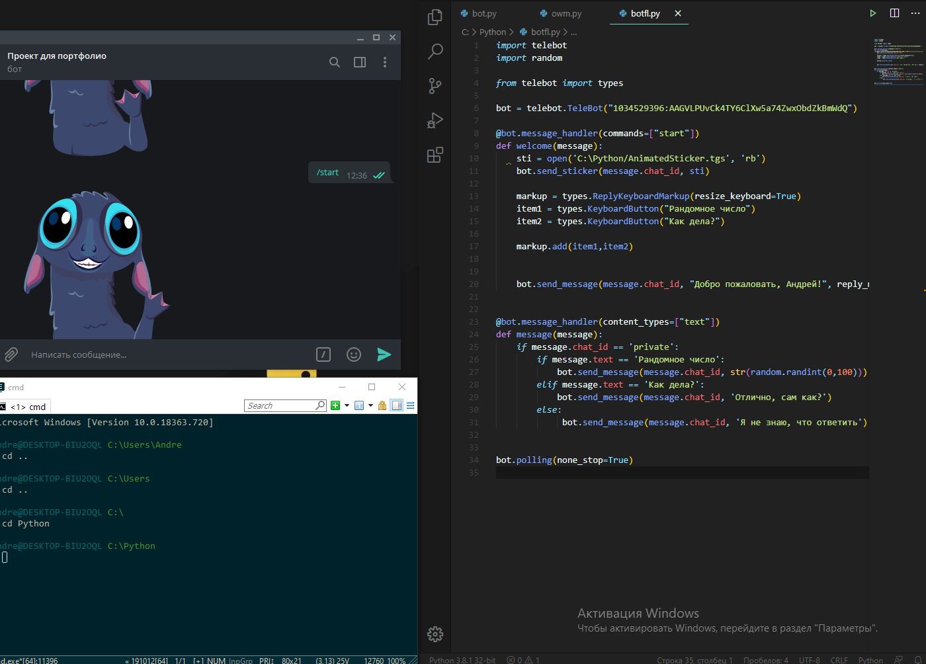926x664 pixels.
Task: Maximize the Telegram window
Action: click(x=376, y=38)
